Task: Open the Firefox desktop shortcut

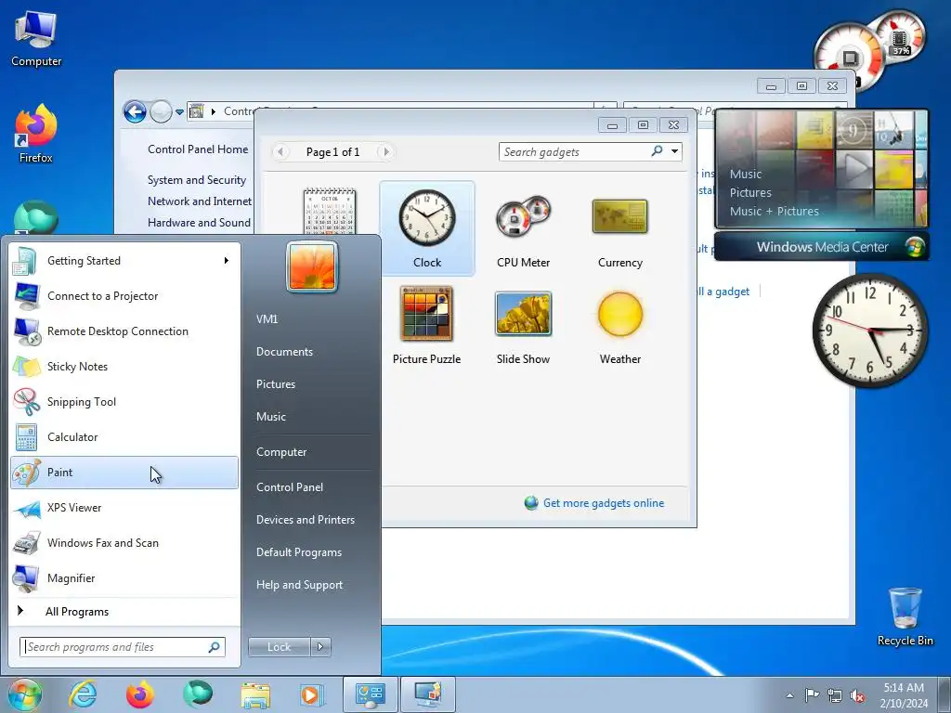Action: [36, 135]
